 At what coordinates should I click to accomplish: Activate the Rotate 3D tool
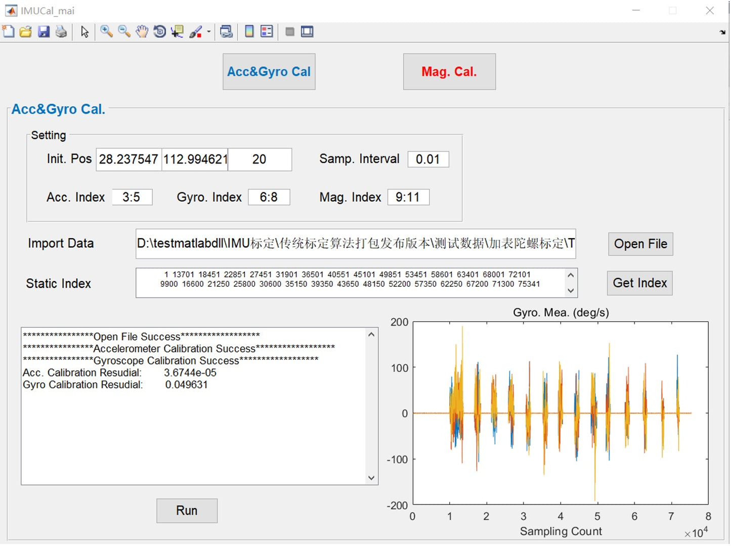pos(159,31)
